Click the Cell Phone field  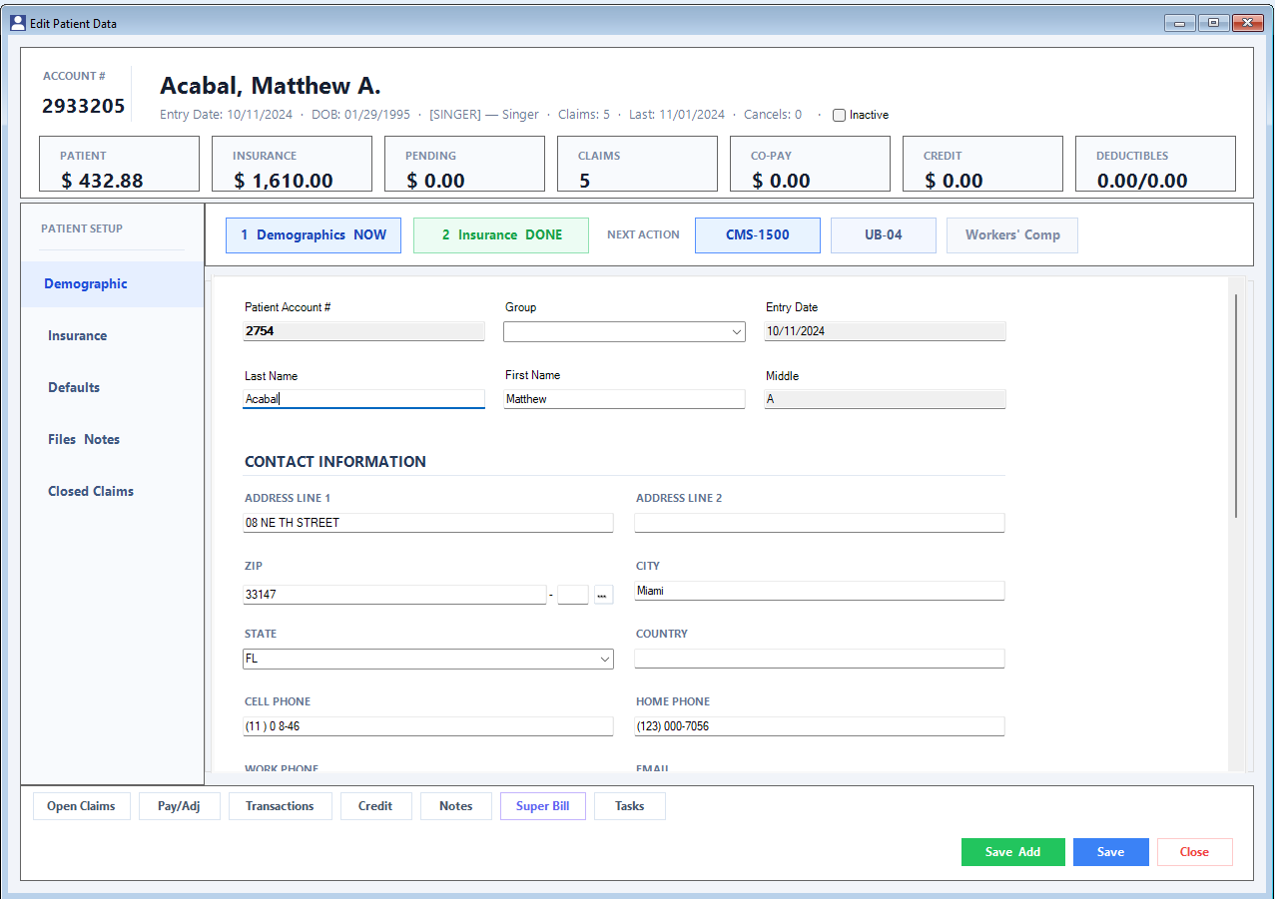[428, 726]
